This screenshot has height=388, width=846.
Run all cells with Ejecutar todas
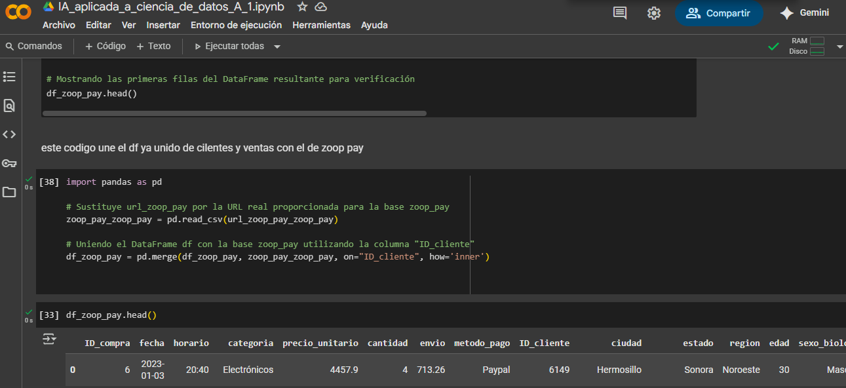pyautogui.click(x=229, y=46)
